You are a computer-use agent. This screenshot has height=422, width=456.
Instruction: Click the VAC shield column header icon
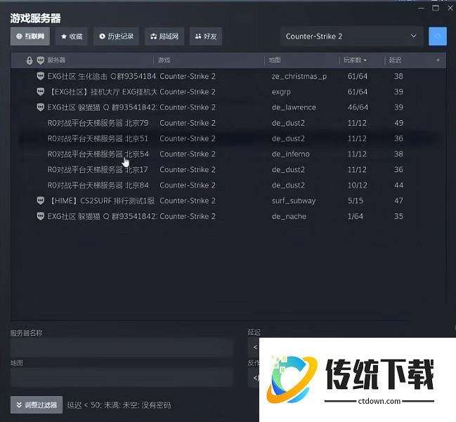[x=40, y=60]
